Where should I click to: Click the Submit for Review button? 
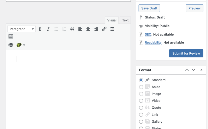186,53
